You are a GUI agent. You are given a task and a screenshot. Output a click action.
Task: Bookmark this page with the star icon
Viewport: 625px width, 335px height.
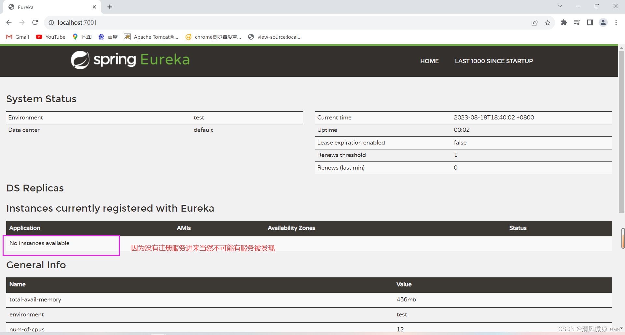(548, 22)
